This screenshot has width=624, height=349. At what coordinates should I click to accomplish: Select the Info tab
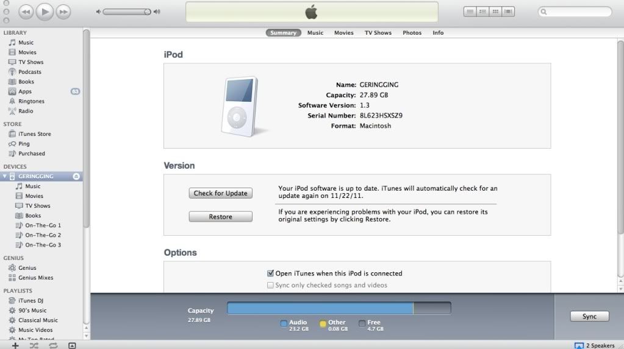tap(438, 33)
